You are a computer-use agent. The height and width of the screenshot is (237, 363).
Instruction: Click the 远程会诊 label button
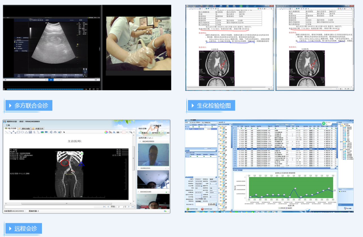pyautogui.click(x=23, y=229)
